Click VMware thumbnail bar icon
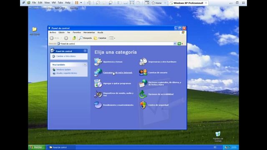This screenshot has height=150, width=267. 126,3
